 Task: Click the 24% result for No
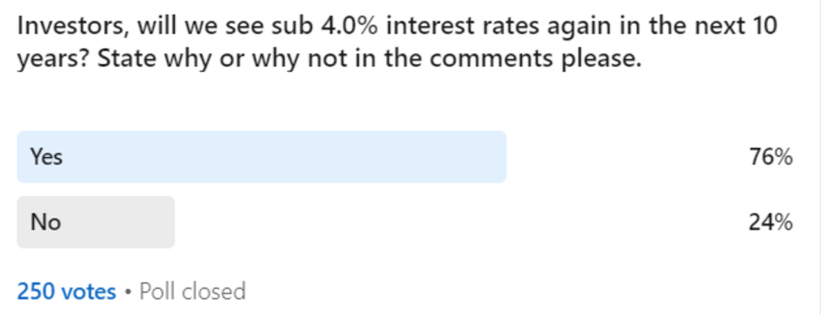click(x=770, y=222)
